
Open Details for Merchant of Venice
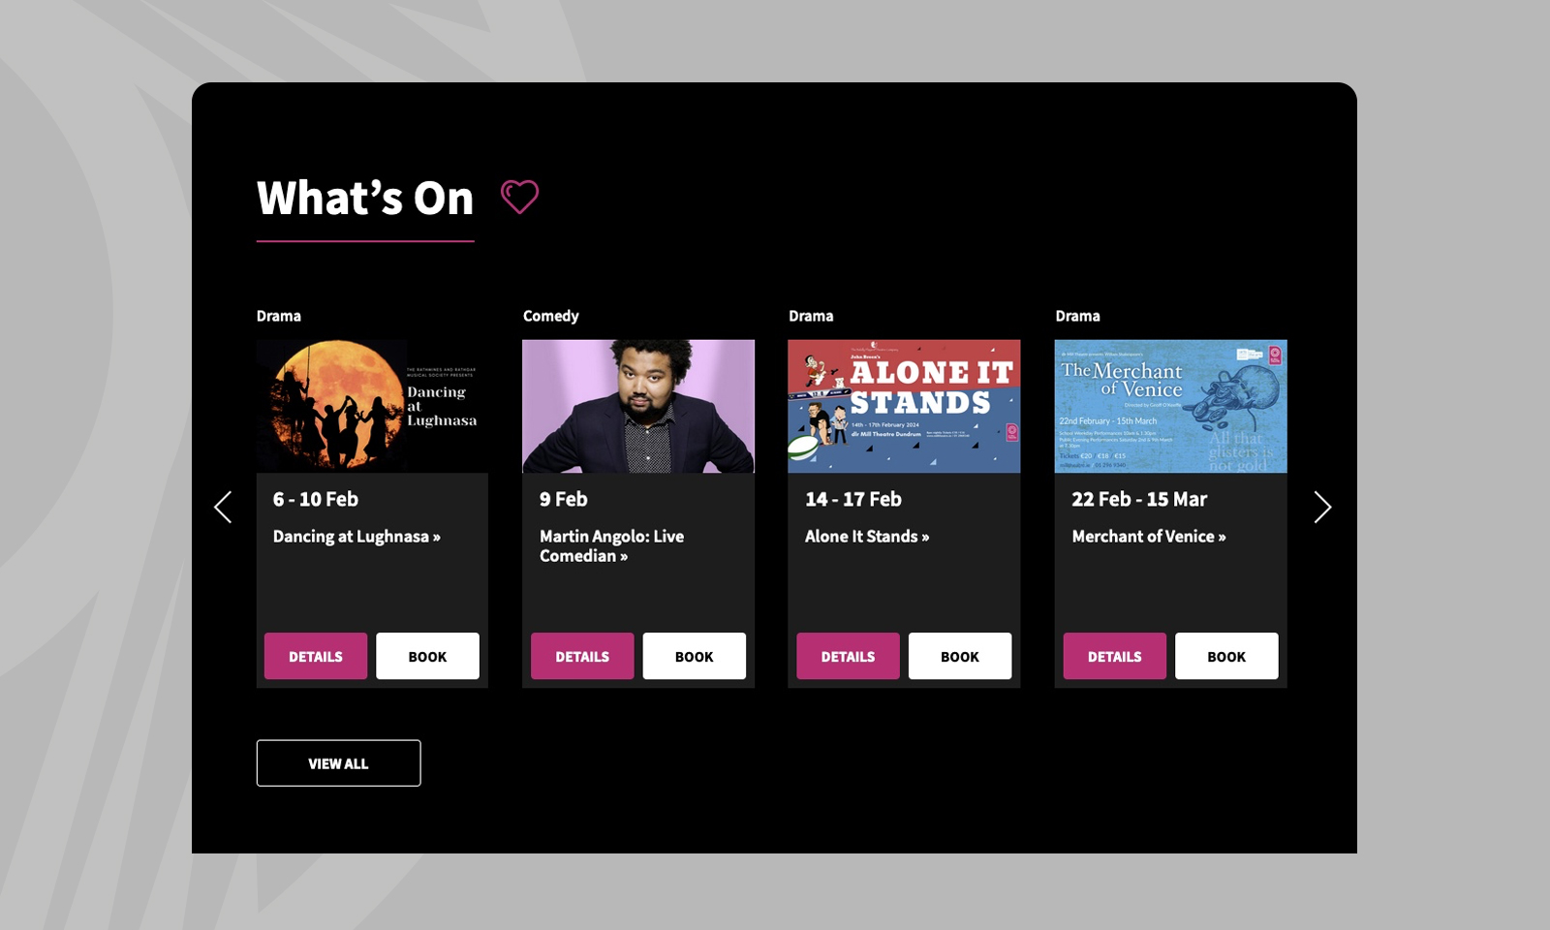click(x=1115, y=656)
